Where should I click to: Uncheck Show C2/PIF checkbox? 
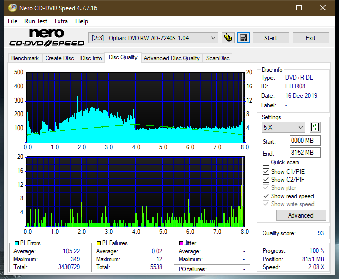pyautogui.click(x=266, y=179)
